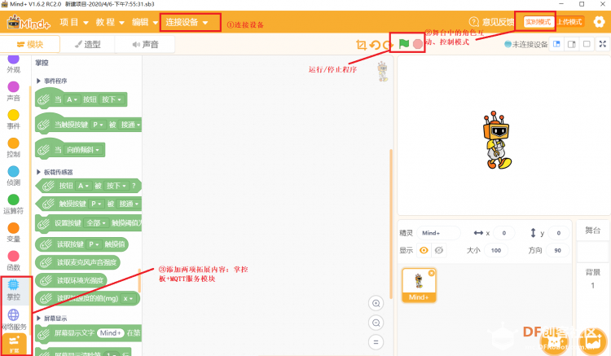Screen dimensions: 611x356
Task: Click the crop icon above workspace
Action: (361, 45)
